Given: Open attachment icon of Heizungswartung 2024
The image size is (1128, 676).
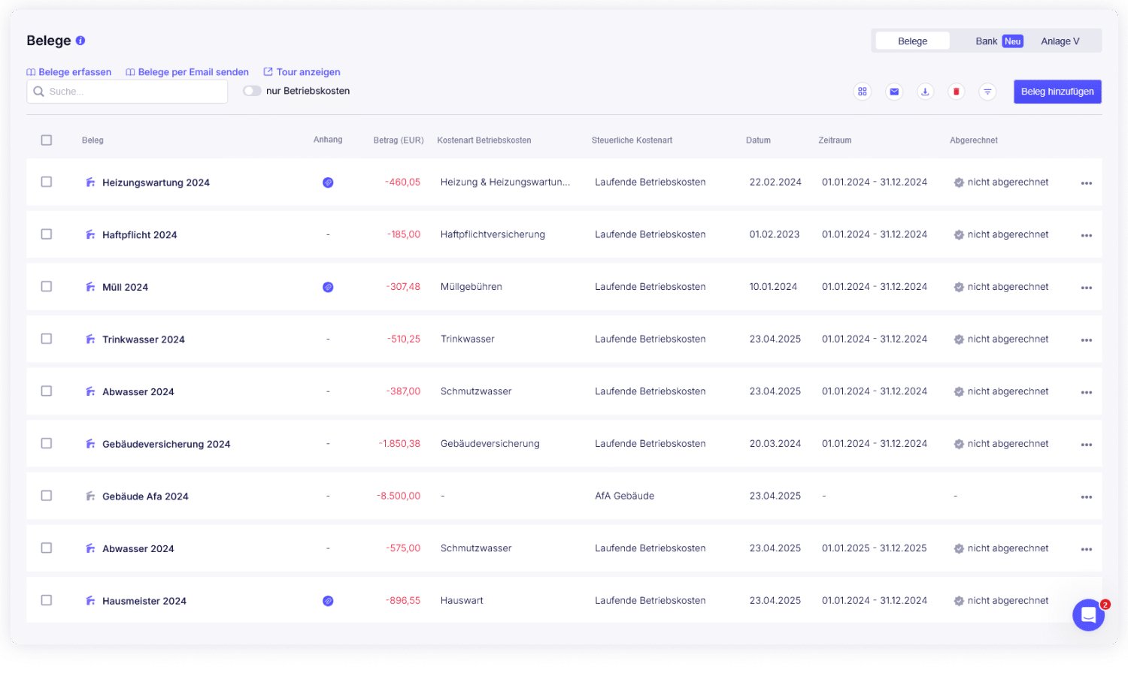Looking at the screenshot, I should [x=328, y=183].
